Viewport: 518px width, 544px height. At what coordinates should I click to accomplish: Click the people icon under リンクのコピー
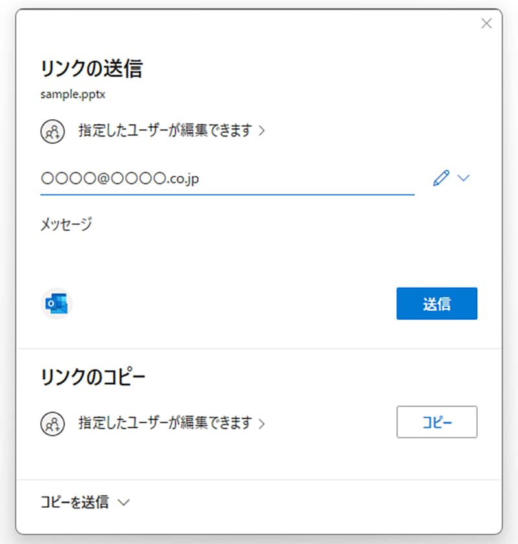pos(52,424)
